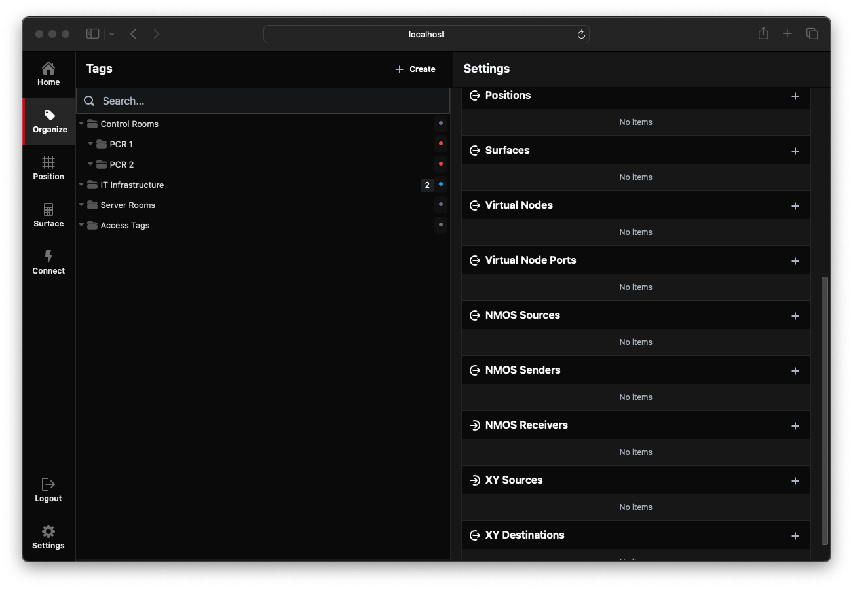Open a new browser tab
This screenshot has width=853, height=589.
tap(787, 33)
